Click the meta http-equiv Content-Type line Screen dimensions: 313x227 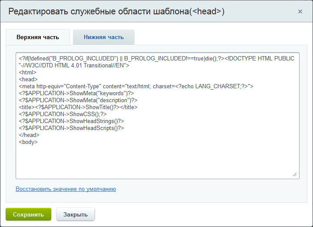coord(136,87)
